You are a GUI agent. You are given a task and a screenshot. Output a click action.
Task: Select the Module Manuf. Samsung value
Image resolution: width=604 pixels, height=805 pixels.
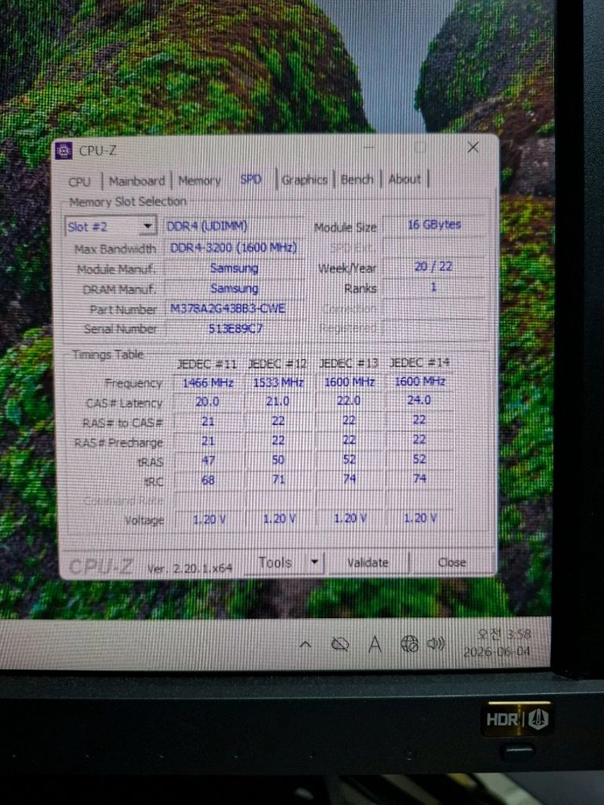coord(234,268)
